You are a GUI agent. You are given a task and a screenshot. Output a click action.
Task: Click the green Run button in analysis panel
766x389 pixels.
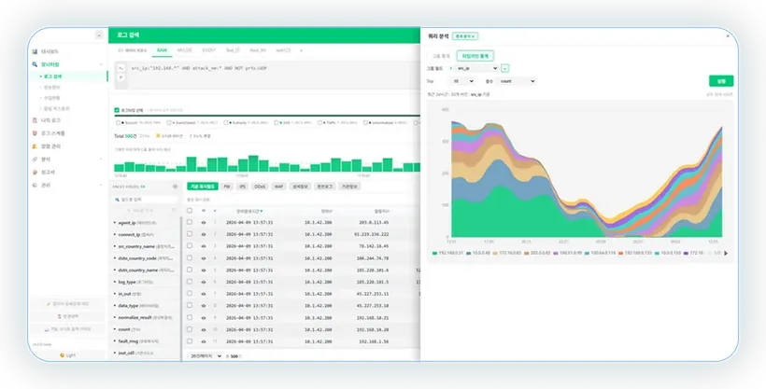pyautogui.click(x=721, y=81)
